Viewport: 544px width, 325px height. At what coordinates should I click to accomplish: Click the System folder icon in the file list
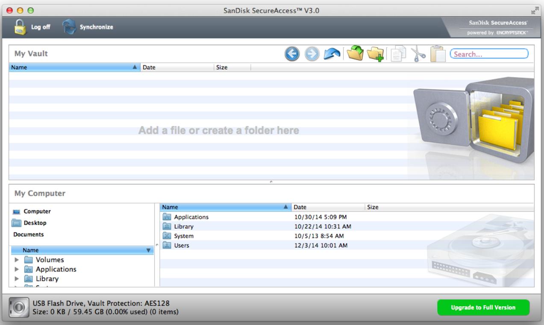[167, 236]
